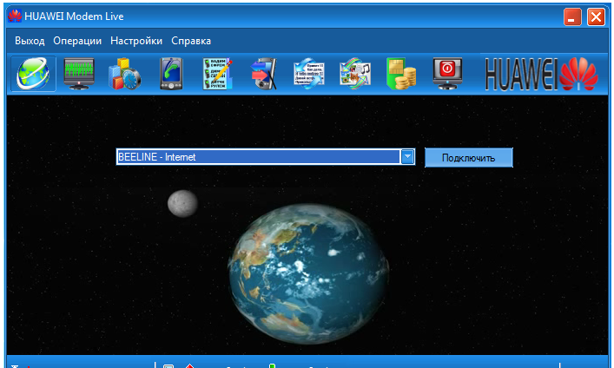Open the phone with red-blue arrows icon

click(x=264, y=74)
